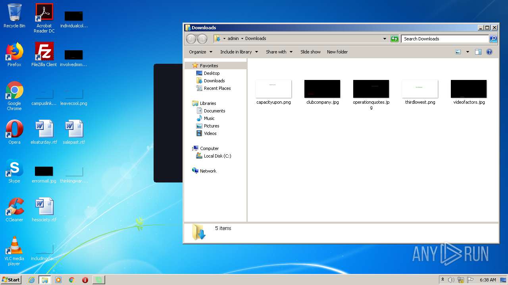Screen dimensions: 508x285
Task: Start a Slide show of the pictures
Action: coord(310,52)
